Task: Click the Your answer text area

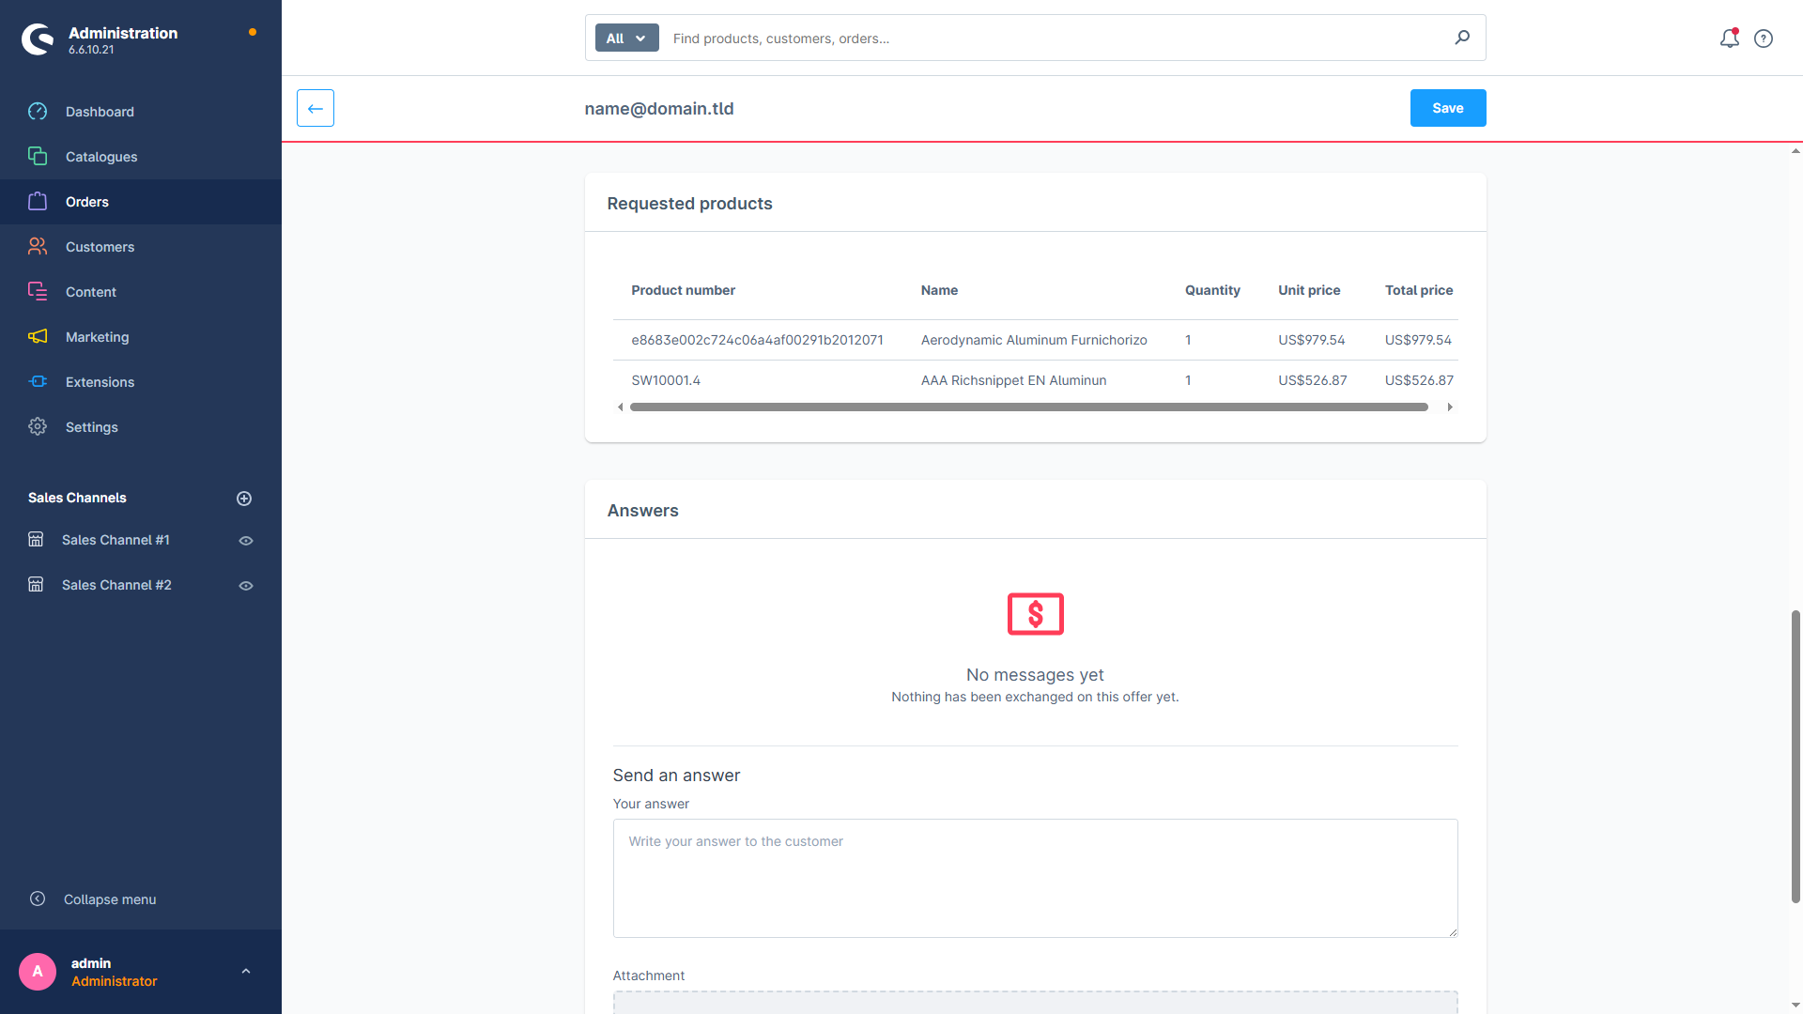Action: 1035,878
